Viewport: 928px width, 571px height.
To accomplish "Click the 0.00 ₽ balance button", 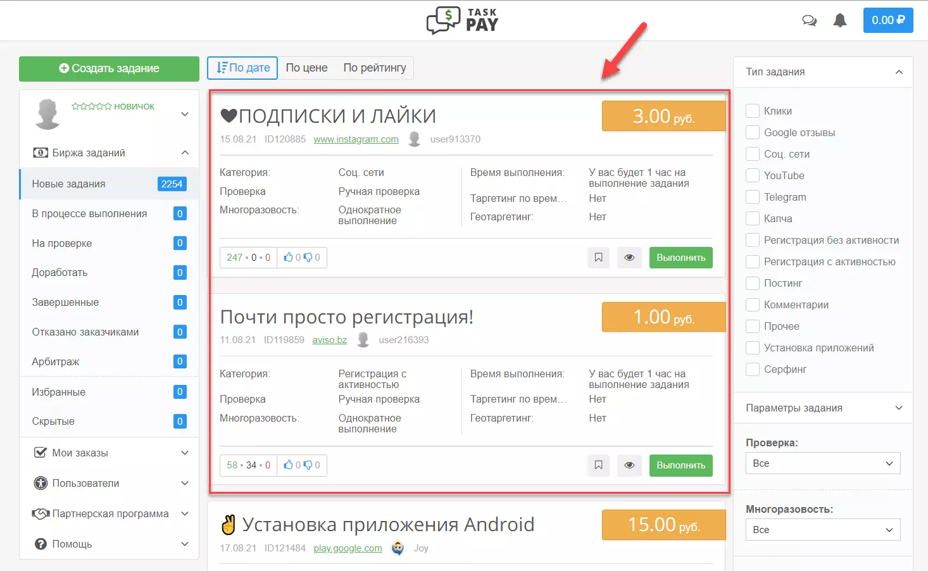I will tap(888, 20).
